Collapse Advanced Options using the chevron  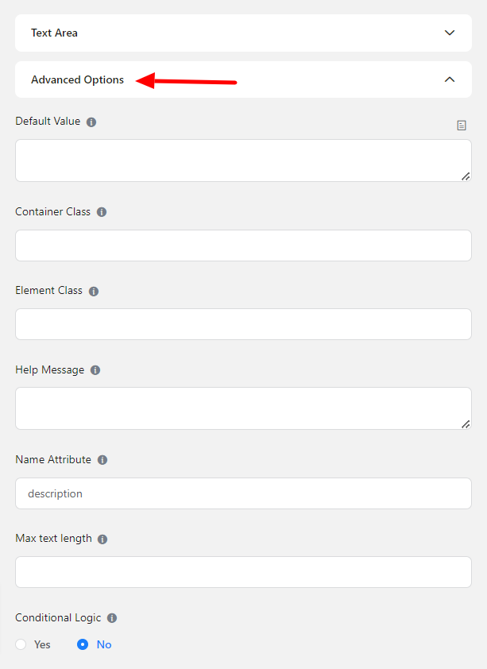pyautogui.click(x=450, y=79)
